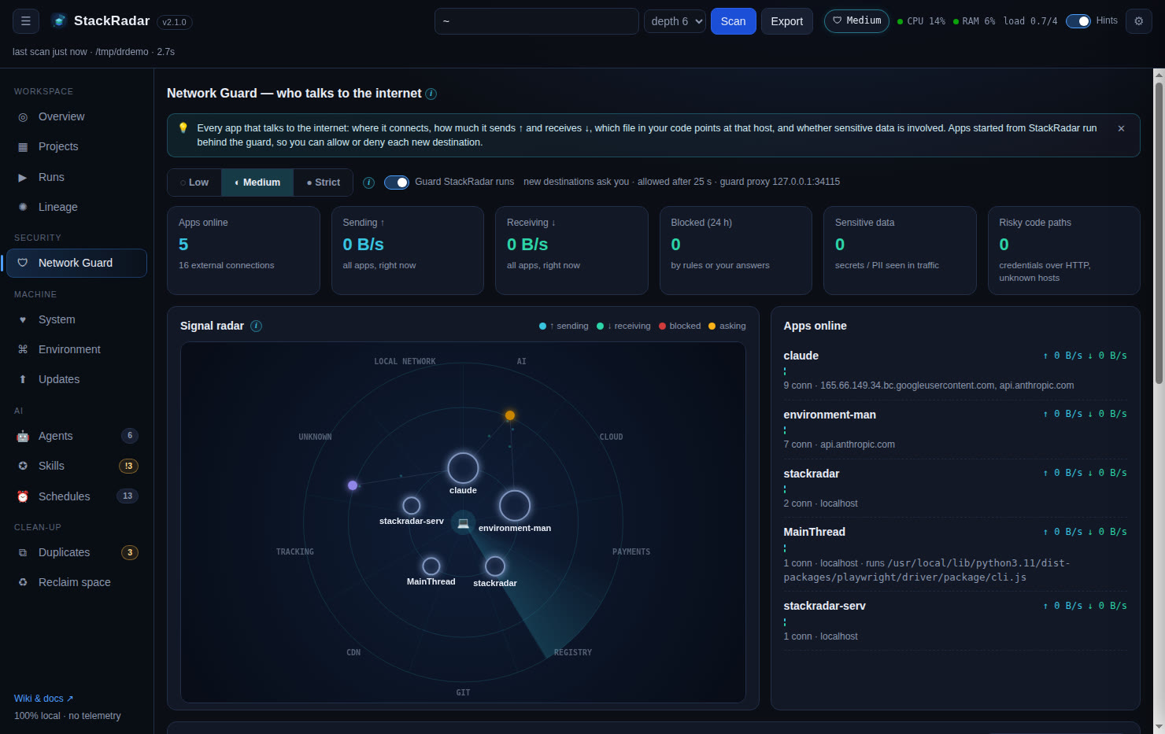This screenshot has width=1165, height=734.
Task: Click the Overview sidebar icon
Action: [23, 116]
